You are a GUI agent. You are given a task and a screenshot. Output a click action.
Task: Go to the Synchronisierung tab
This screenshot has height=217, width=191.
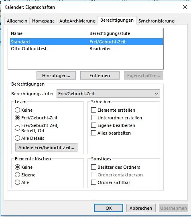[x=156, y=21]
